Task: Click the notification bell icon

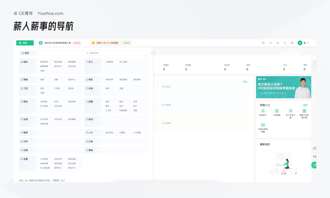Action: coord(270,43)
